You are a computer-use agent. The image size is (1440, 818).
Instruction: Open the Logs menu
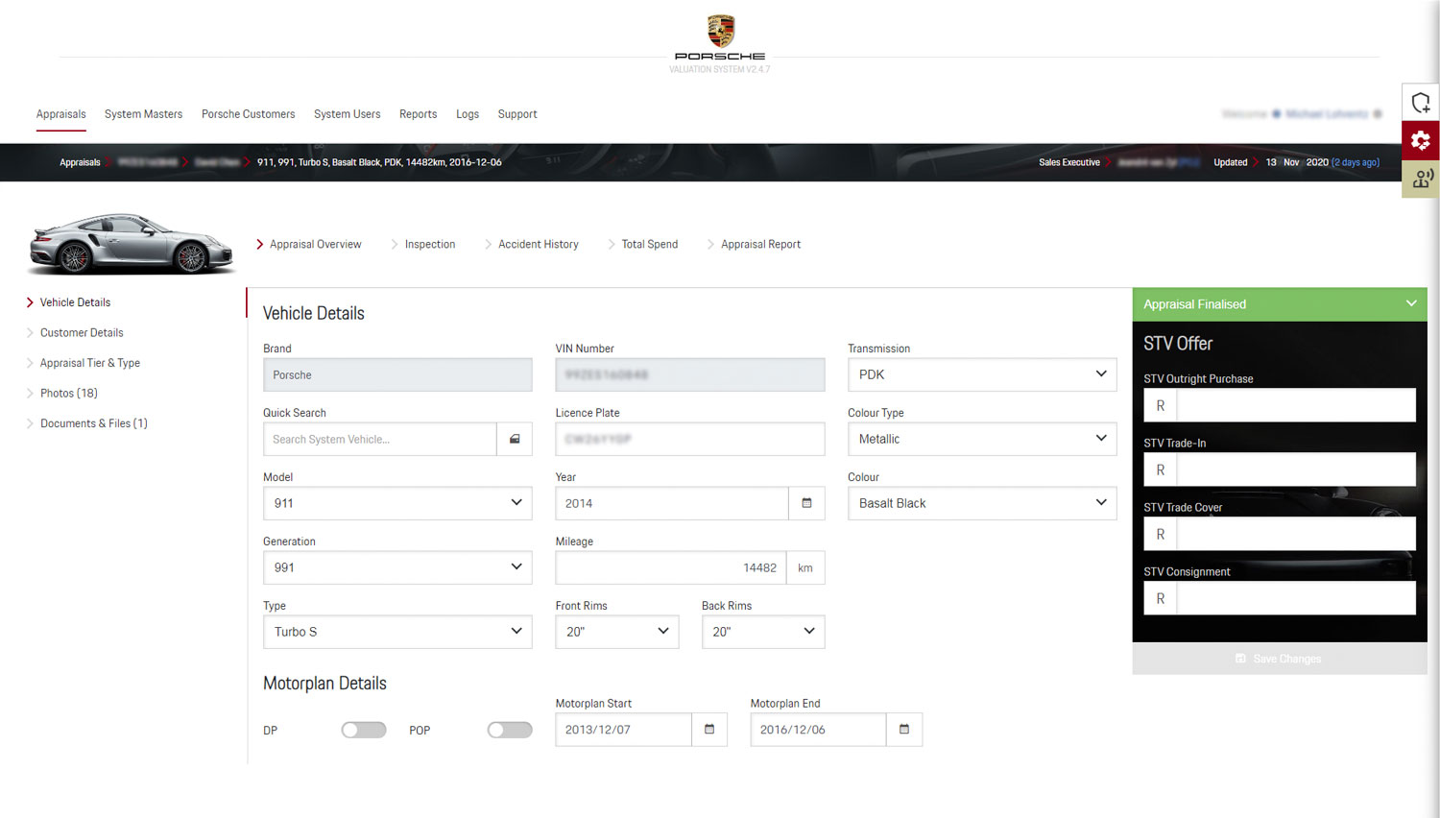[468, 114]
